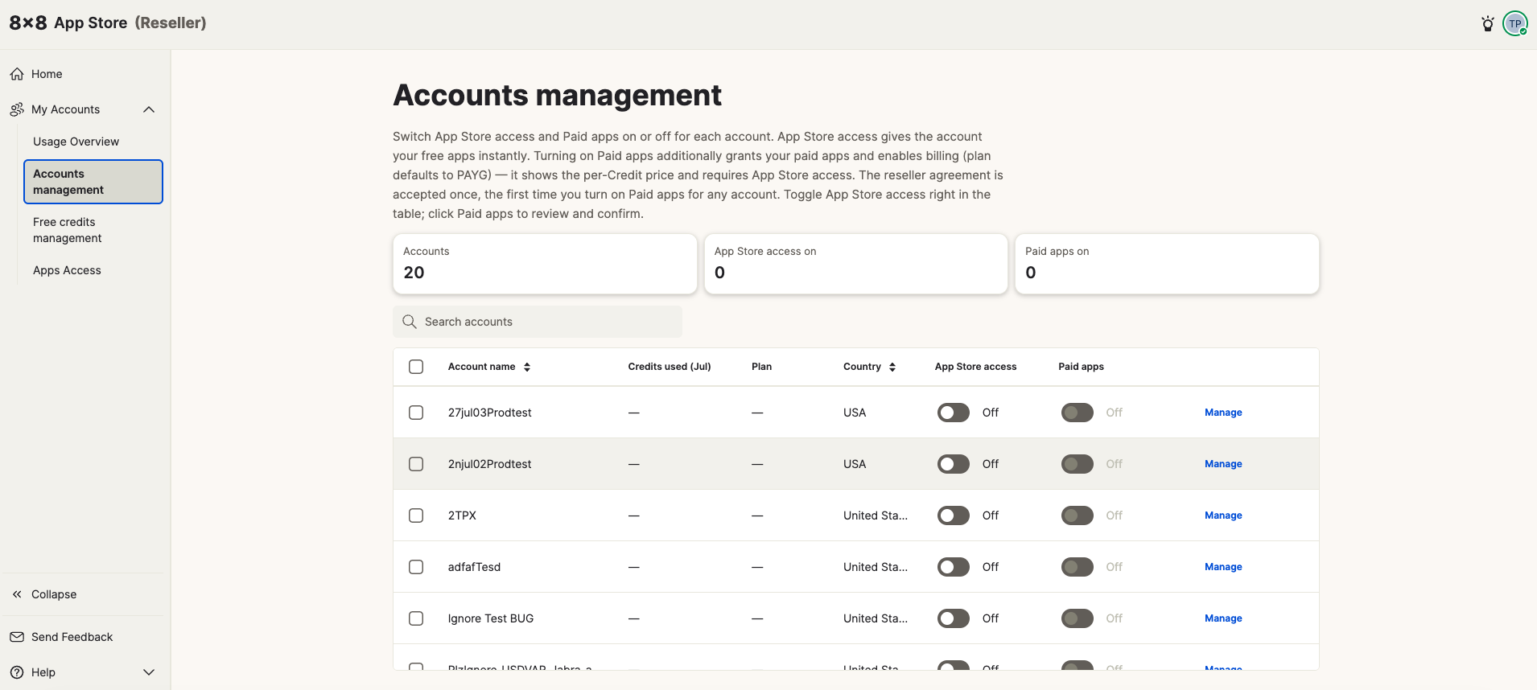1537x690 pixels.
Task: Toggle Paid apps for 2njul02Prodtest
Action: [1078, 464]
